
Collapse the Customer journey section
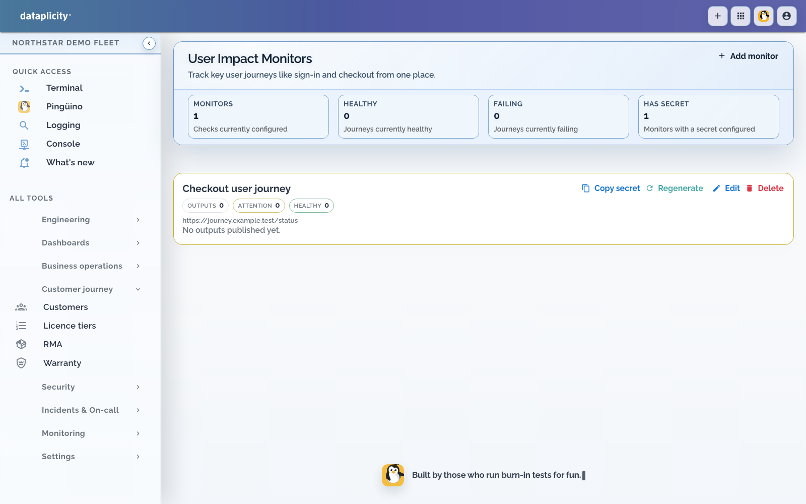(91, 289)
